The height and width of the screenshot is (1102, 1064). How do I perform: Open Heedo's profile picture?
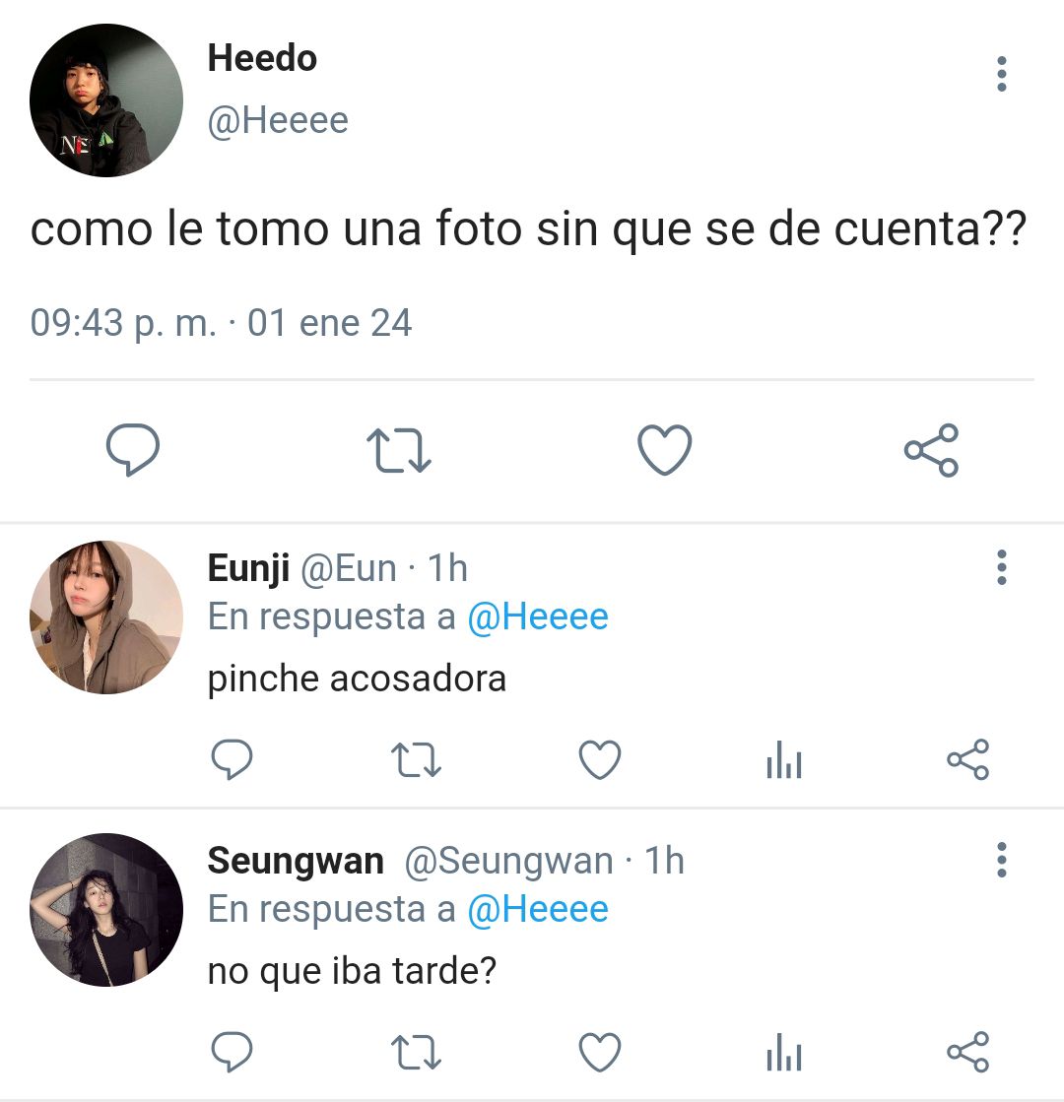(106, 100)
